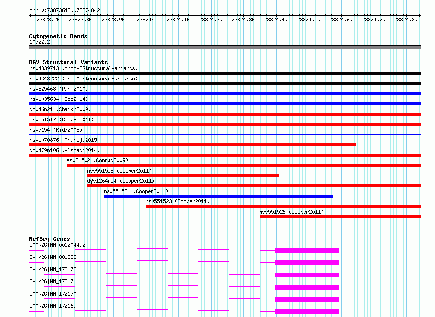The image size is (435, 317).
Task: Select the RefSeq Genes track heading
Action: 49,239
